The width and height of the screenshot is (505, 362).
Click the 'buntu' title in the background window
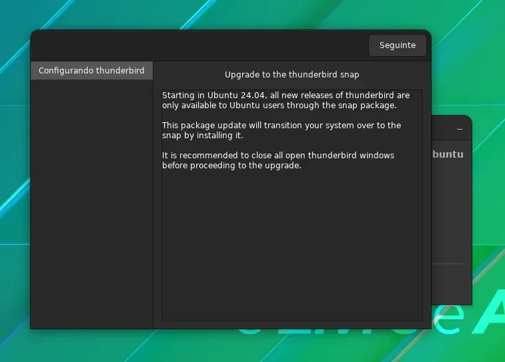click(448, 154)
